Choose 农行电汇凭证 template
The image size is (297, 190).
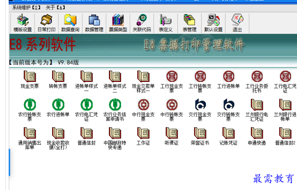tap(87, 110)
